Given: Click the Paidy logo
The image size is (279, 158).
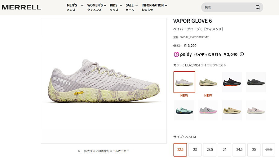Looking at the screenshot, I should point(183,54).
